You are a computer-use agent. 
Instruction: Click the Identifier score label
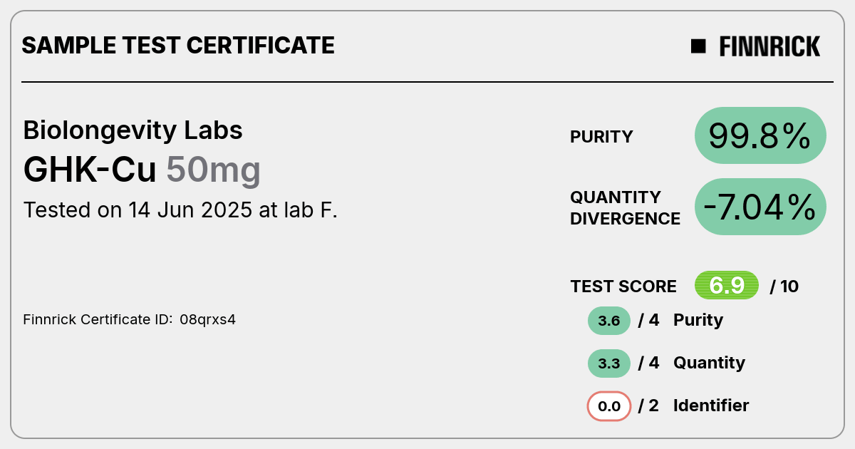click(x=710, y=406)
